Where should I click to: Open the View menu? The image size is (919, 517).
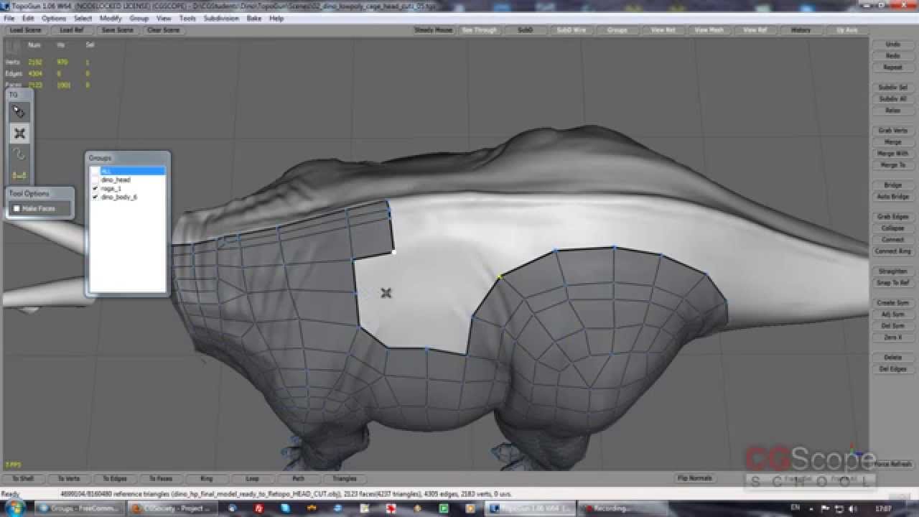[164, 18]
